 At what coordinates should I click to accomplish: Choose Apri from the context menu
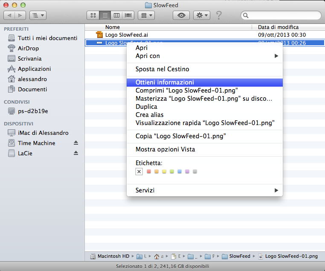coord(205,48)
